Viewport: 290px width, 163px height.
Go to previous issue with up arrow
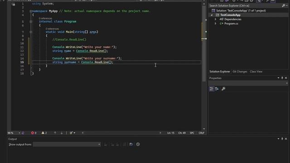55,133
